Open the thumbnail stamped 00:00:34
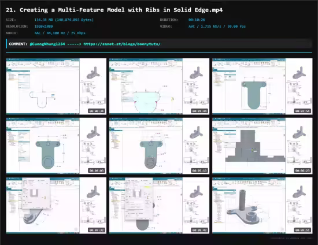 56,86
